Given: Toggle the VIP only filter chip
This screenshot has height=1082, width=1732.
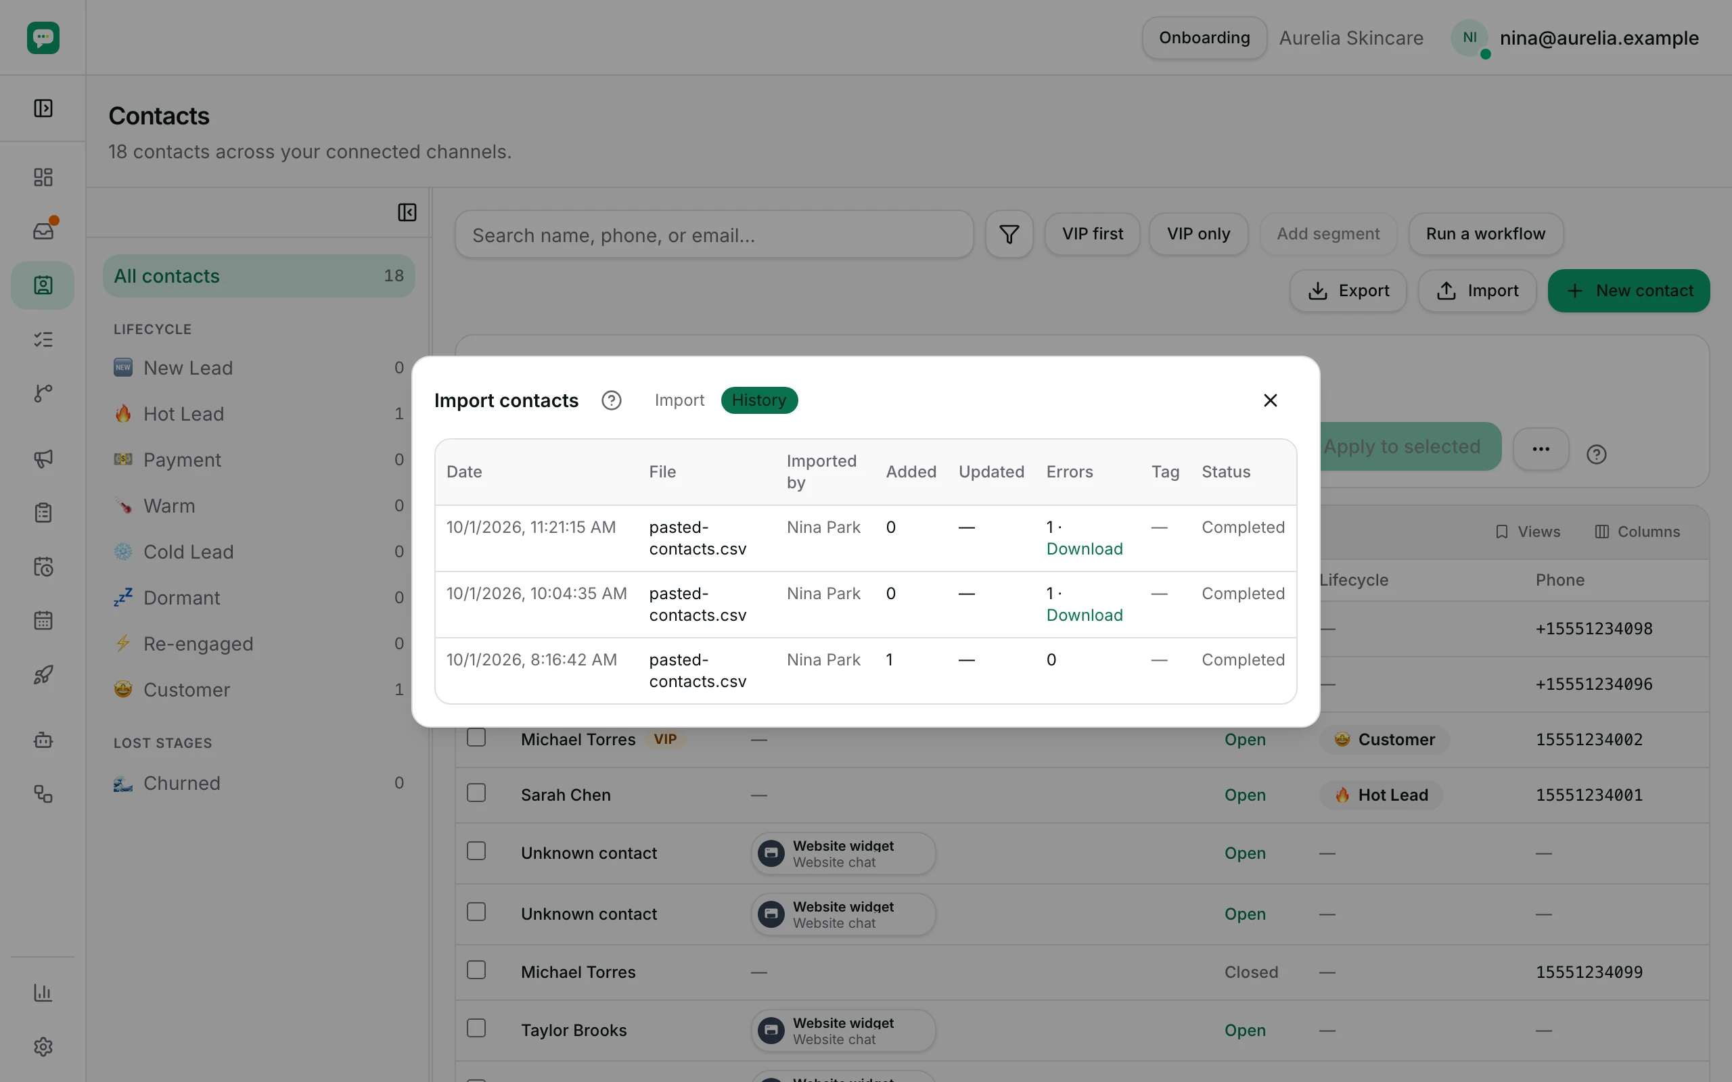Looking at the screenshot, I should 1198,234.
